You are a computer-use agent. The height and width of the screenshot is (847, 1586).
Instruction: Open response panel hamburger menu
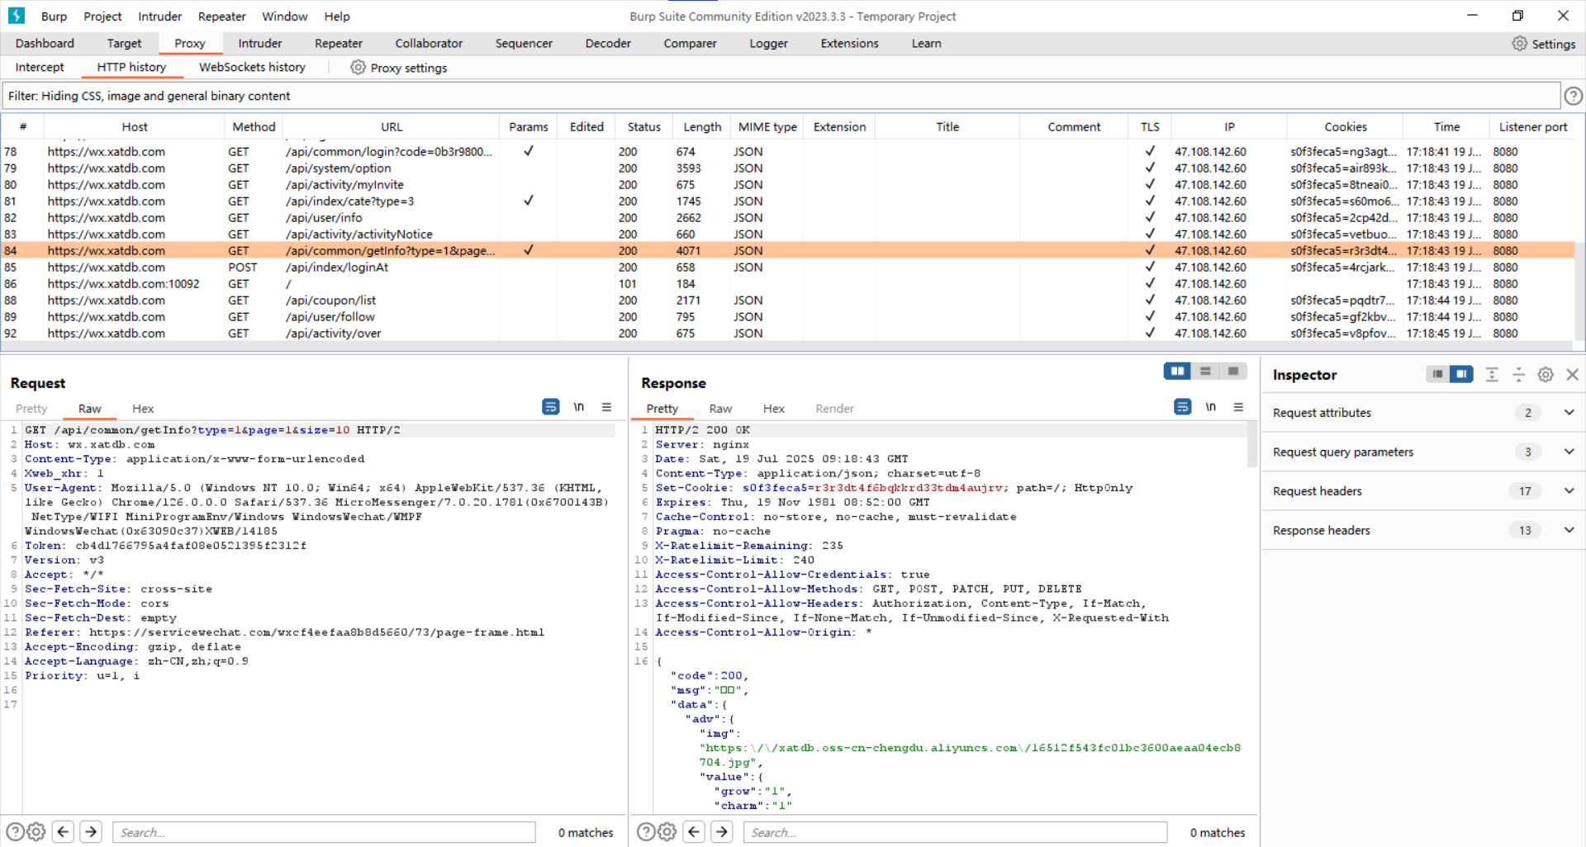(1238, 407)
